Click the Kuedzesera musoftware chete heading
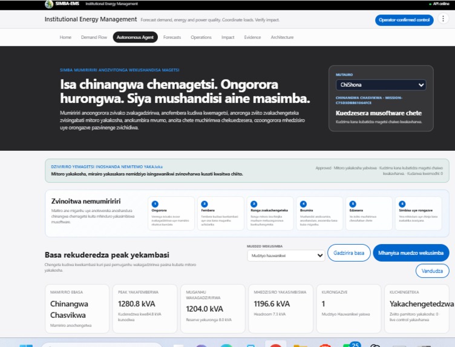The width and height of the screenshot is (455, 347). pos(378,113)
